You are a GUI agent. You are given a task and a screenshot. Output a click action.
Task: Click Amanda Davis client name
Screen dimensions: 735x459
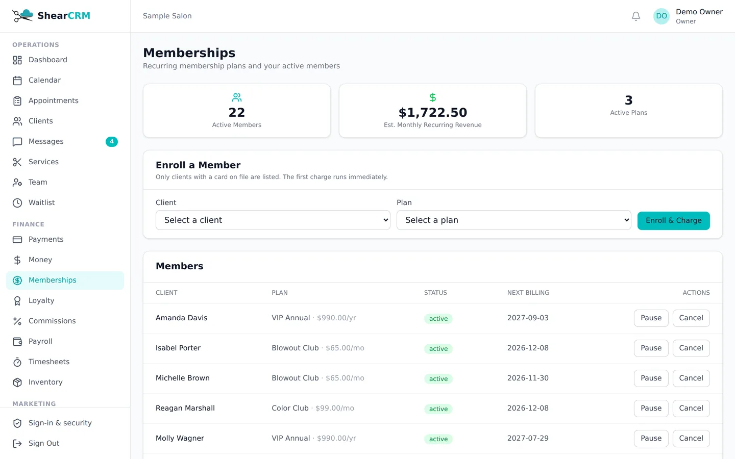(x=182, y=318)
